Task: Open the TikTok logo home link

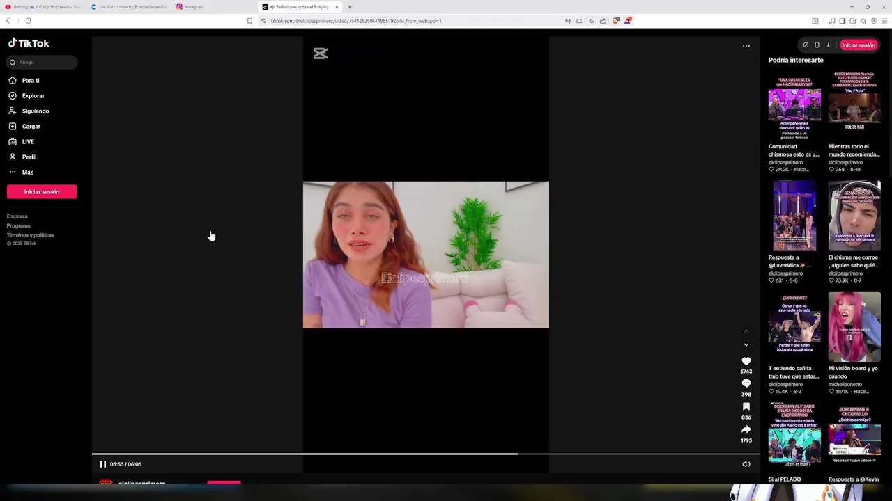Action: tap(29, 43)
